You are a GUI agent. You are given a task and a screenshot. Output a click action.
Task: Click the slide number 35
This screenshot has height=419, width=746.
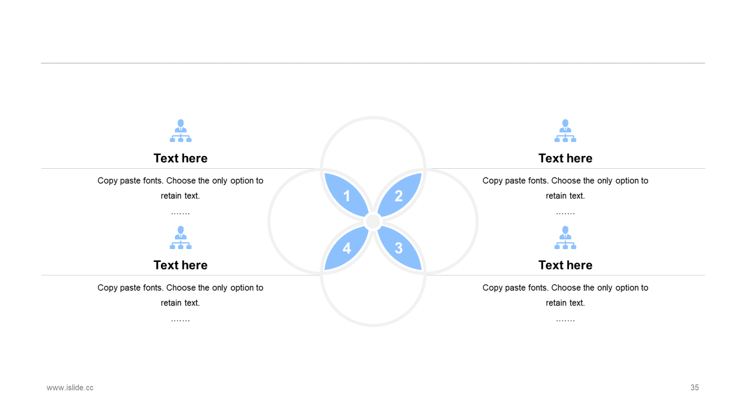[x=695, y=388]
